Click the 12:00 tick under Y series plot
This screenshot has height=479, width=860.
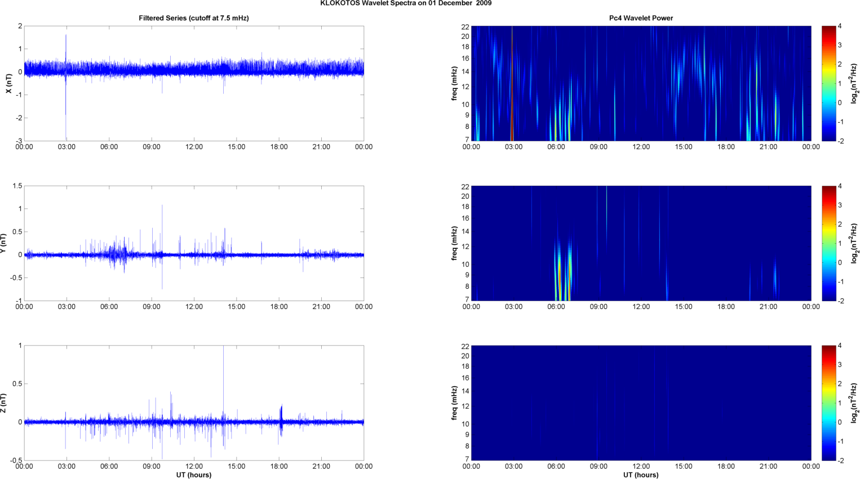(194, 307)
